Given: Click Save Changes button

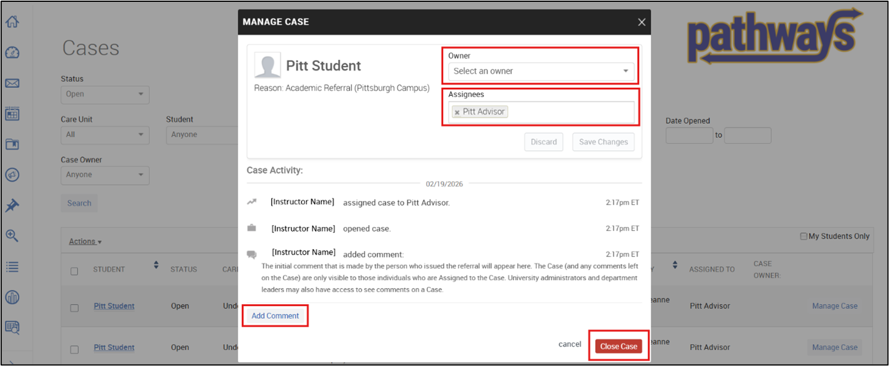Looking at the screenshot, I should point(604,142).
